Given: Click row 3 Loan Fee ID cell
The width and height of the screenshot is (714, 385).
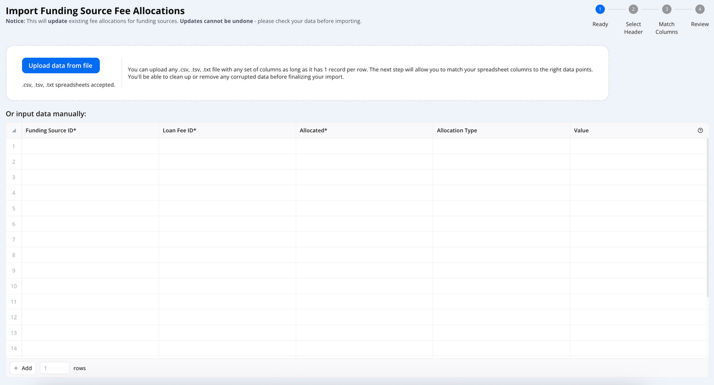Looking at the screenshot, I should (227, 177).
